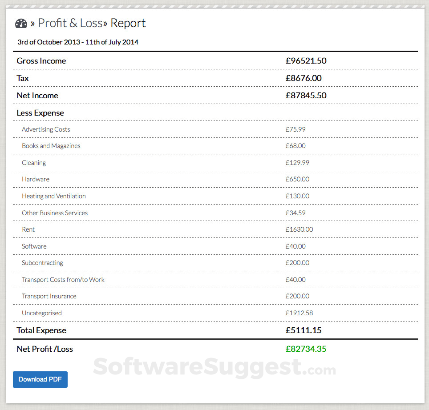
Task: Click the green Net Profit amount £82734.35
Action: 306,349
